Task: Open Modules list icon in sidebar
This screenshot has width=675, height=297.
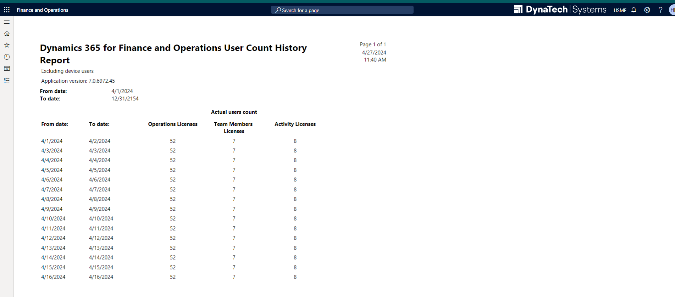Action: [7, 81]
